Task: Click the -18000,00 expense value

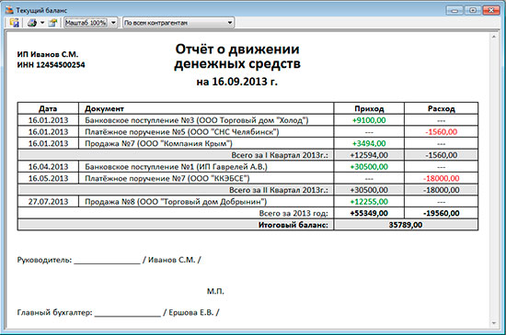Action: [x=441, y=178]
